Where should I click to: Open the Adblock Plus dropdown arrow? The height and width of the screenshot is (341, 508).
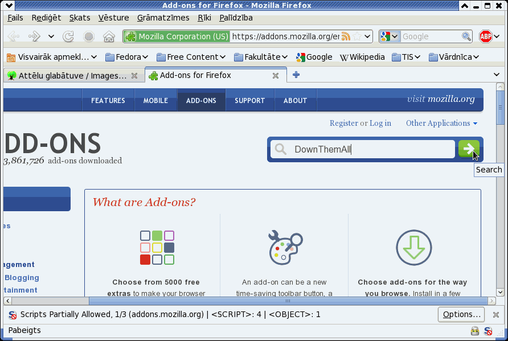(497, 36)
